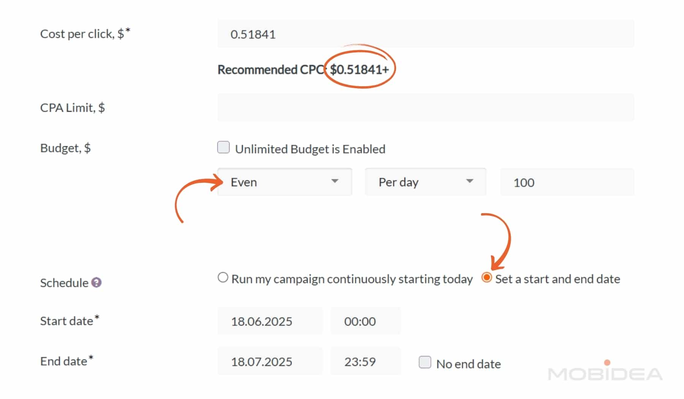Select Set a start and end date
The height and width of the screenshot is (399, 684).
tap(486, 278)
